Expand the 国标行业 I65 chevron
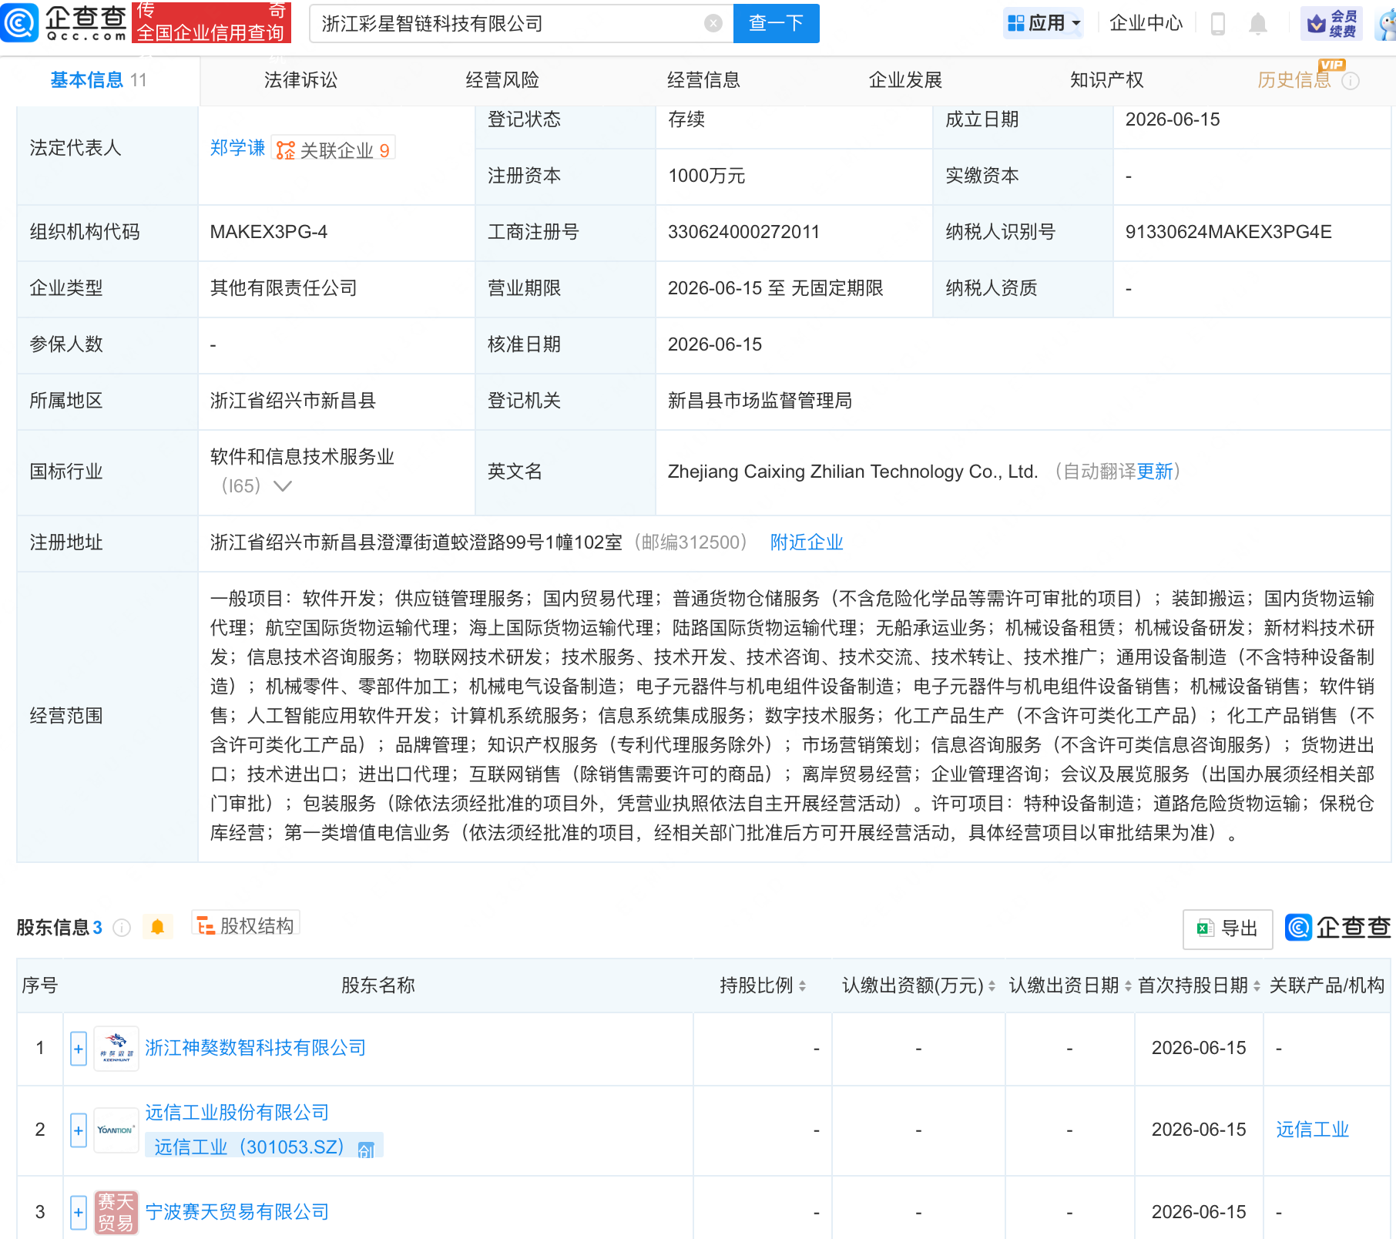 [x=283, y=486]
